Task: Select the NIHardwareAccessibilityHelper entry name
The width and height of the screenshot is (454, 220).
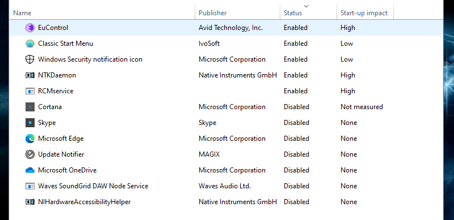Action: point(84,202)
